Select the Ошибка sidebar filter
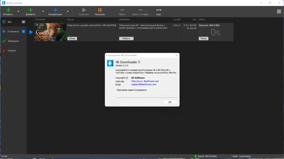Image resolution: width=284 pixels, height=159 pixels. point(13,50)
